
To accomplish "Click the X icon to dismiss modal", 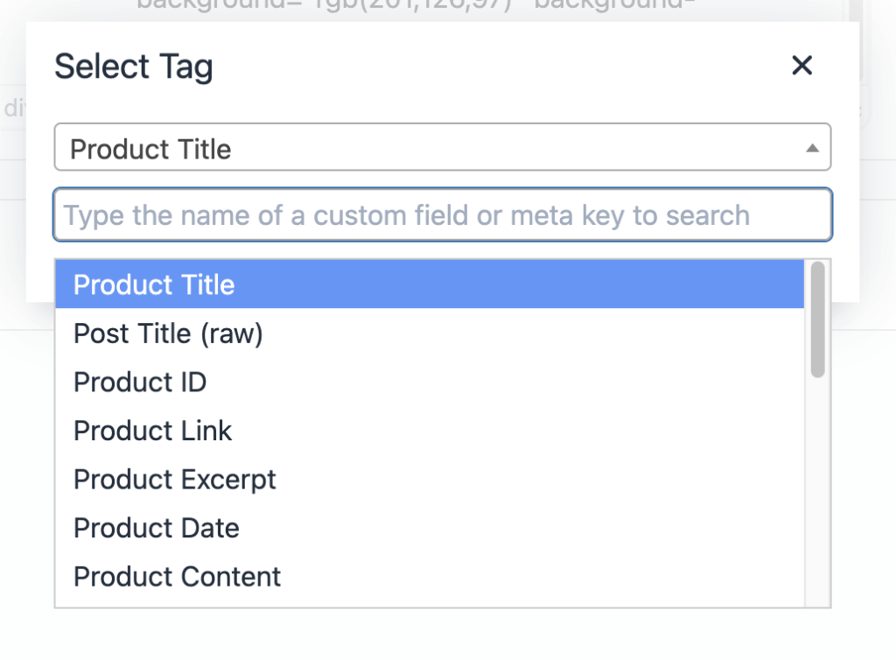I will [x=801, y=65].
